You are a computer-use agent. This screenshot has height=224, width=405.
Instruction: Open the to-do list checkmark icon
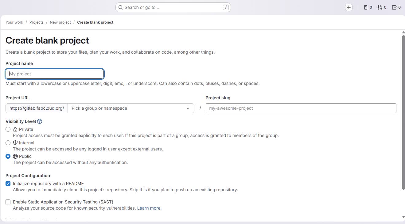[x=396, y=7]
